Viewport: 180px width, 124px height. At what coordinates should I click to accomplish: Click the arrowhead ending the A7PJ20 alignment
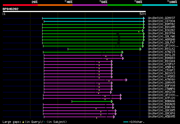[x=121, y=99]
